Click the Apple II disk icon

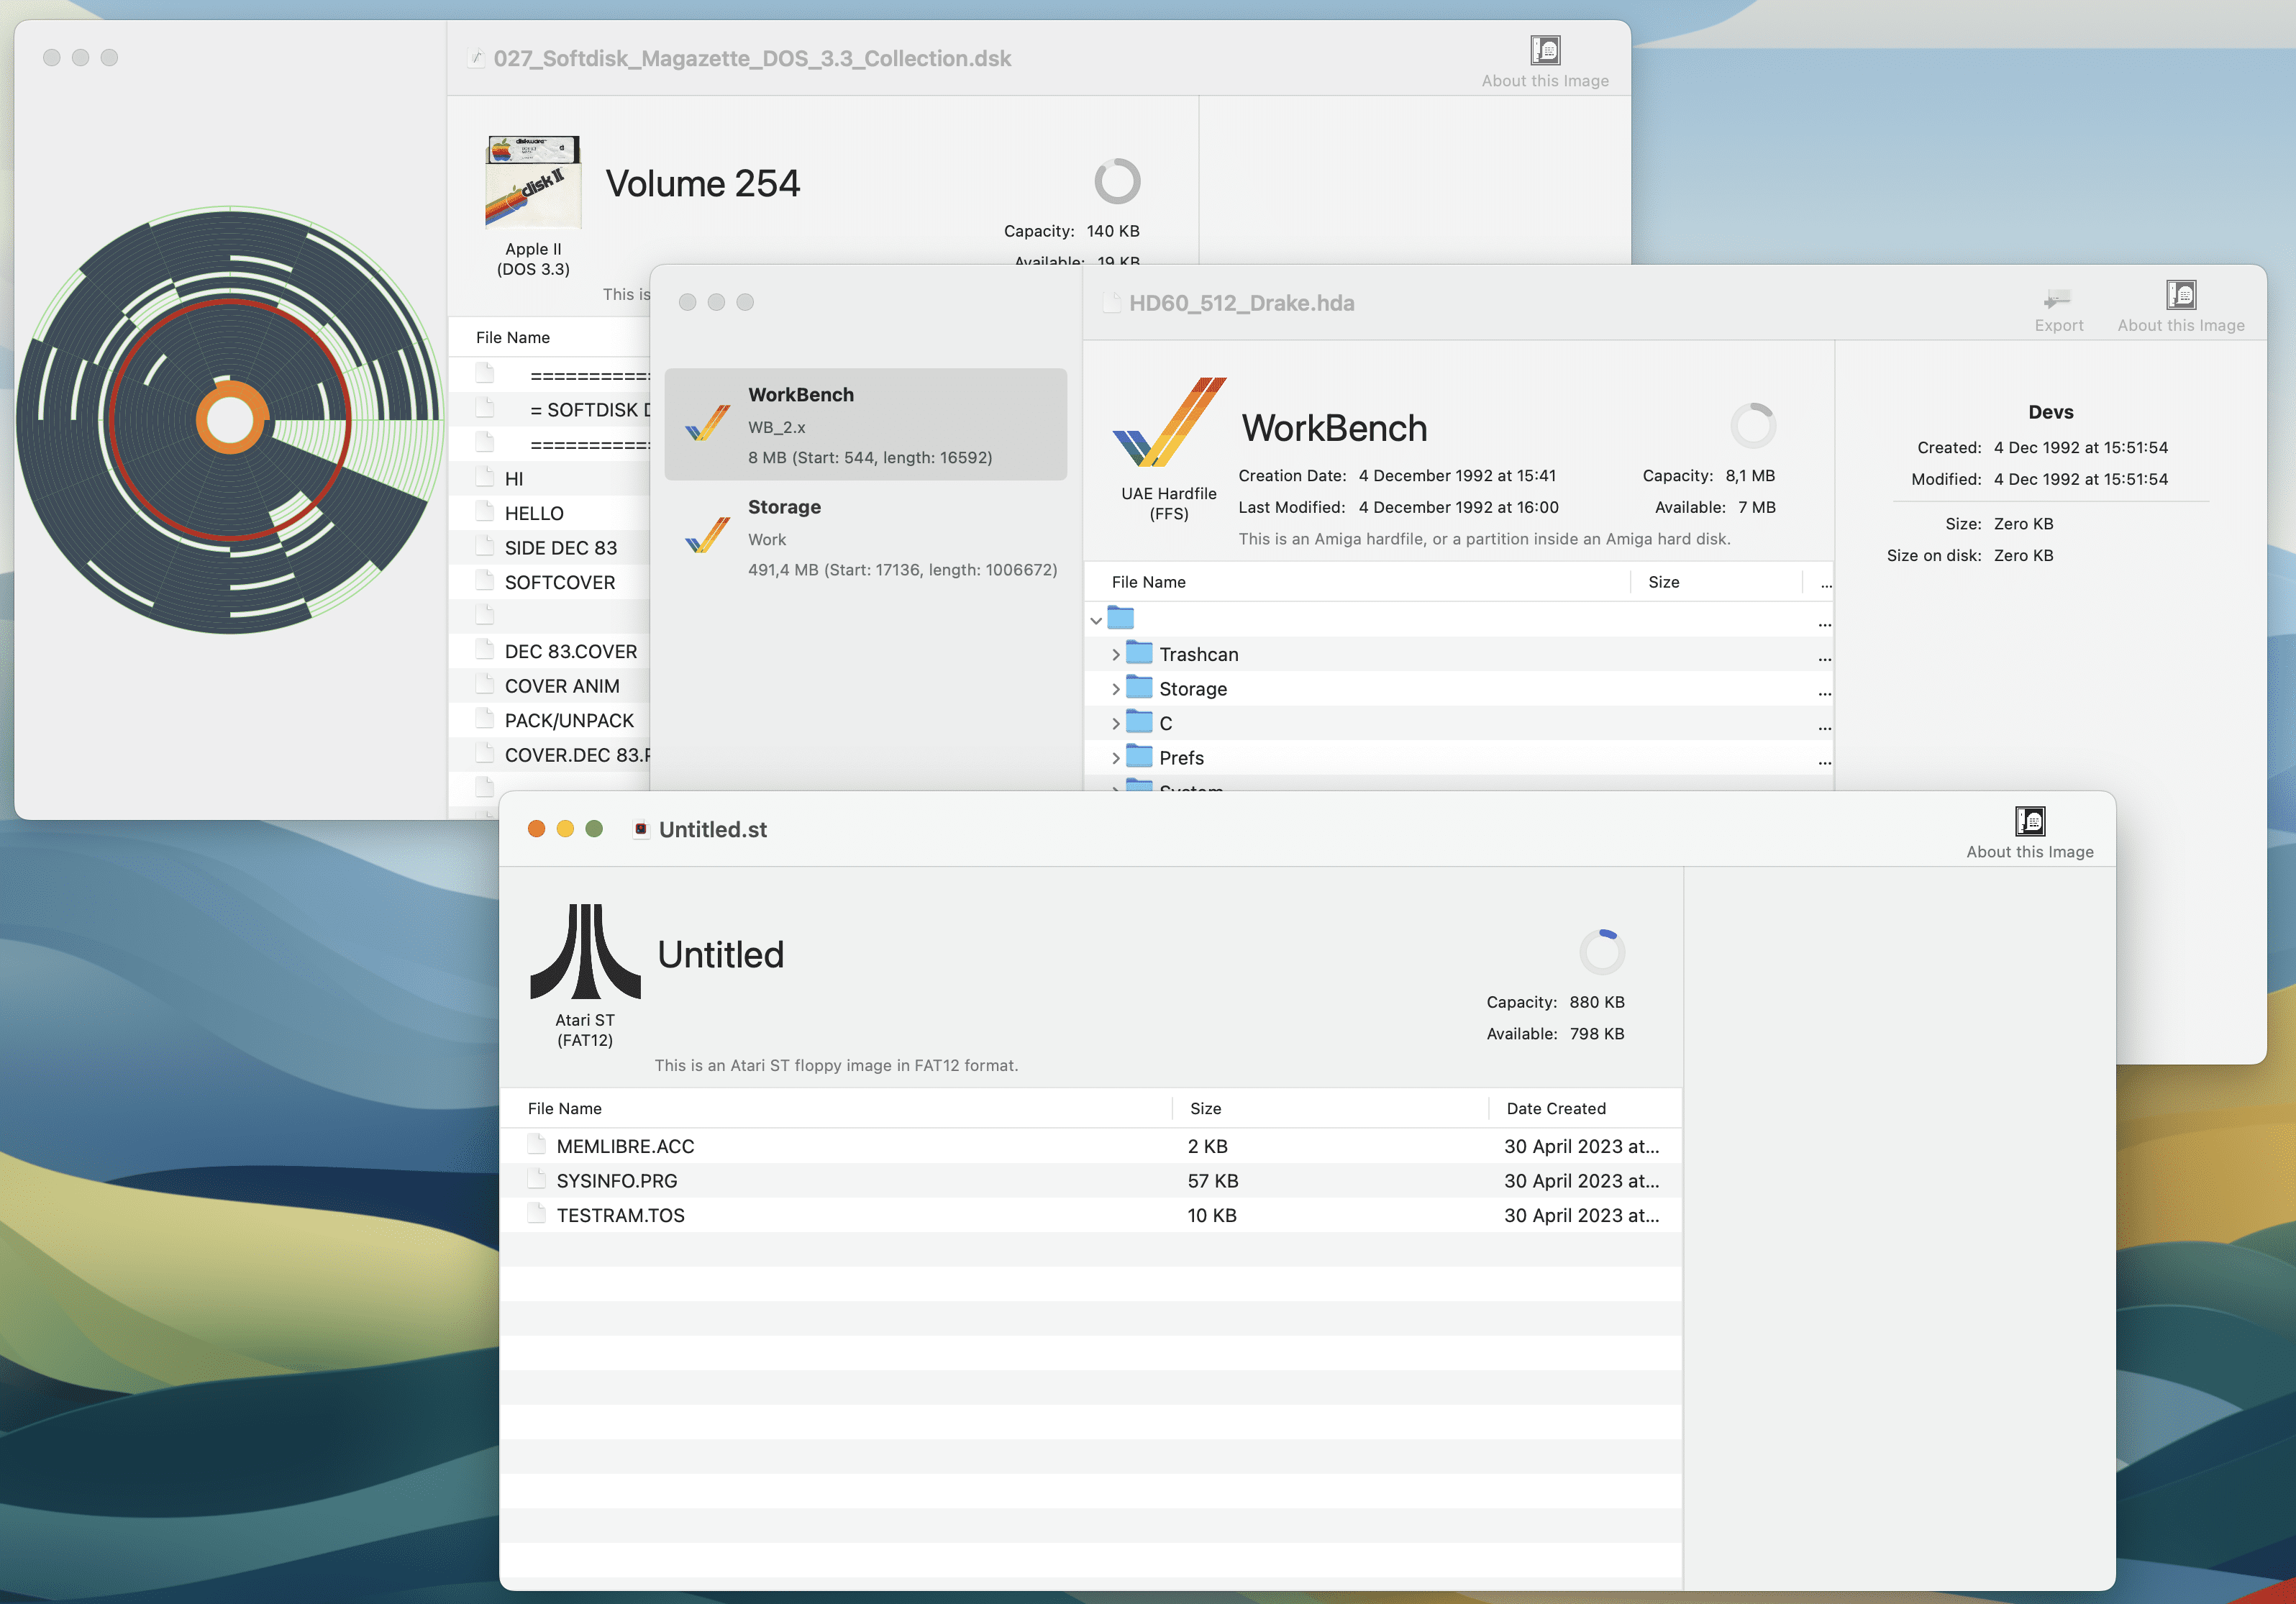coord(533,182)
